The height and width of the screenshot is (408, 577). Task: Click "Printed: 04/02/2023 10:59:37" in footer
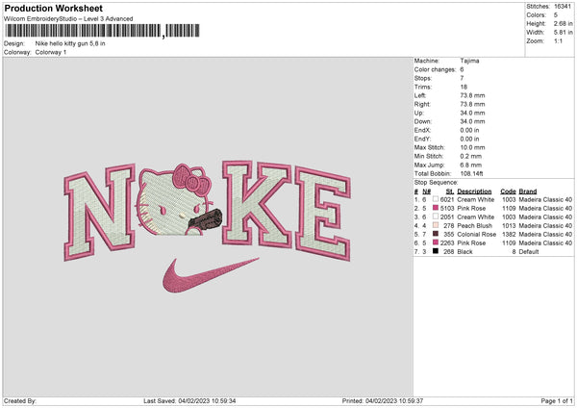pyautogui.click(x=383, y=400)
